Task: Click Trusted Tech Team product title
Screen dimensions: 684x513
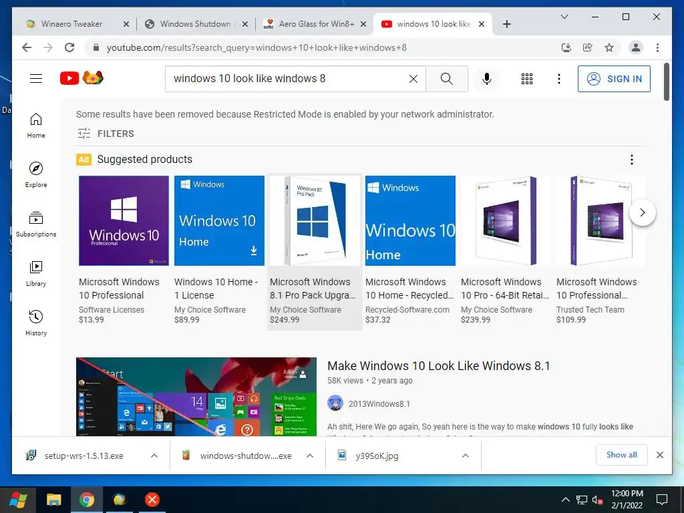Action: pos(596,289)
